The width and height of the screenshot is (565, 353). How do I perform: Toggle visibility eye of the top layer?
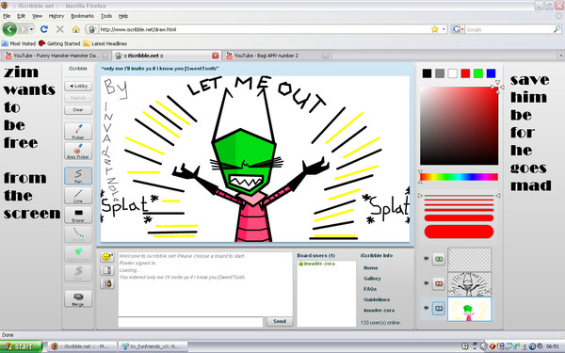click(427, 259)
